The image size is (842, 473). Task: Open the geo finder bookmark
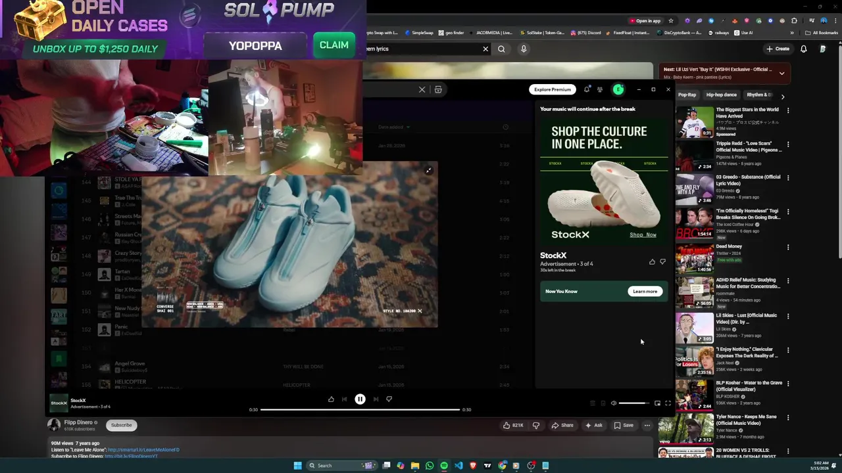pyautogui.click(x=451, y=32)
